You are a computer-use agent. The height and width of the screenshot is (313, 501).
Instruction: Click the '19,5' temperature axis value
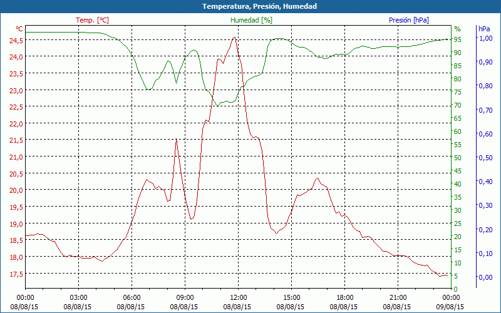click(16, 207)
